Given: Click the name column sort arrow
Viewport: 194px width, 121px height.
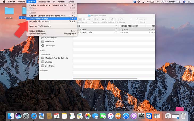Looking at the screenshot, I should [116, 26].
